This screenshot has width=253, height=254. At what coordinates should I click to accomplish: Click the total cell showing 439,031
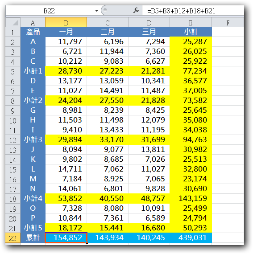pos(191,238)
